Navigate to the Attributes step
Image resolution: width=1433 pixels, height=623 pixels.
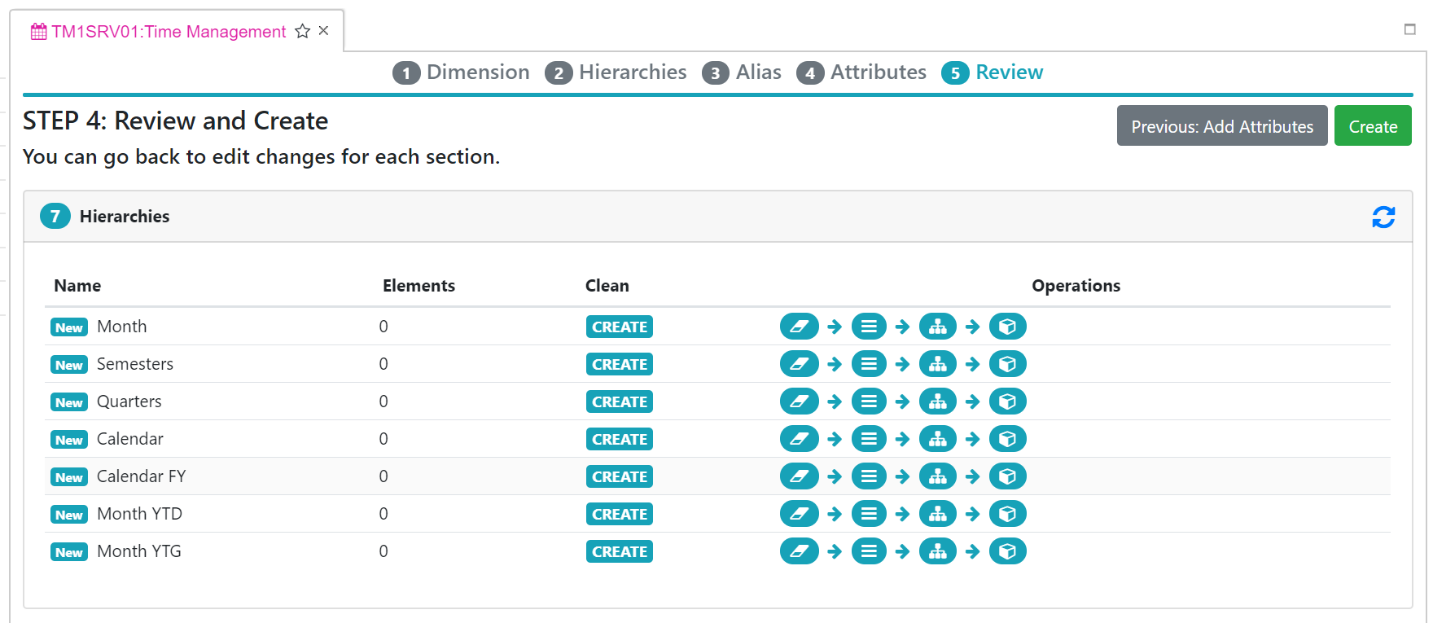coord(861,72)
